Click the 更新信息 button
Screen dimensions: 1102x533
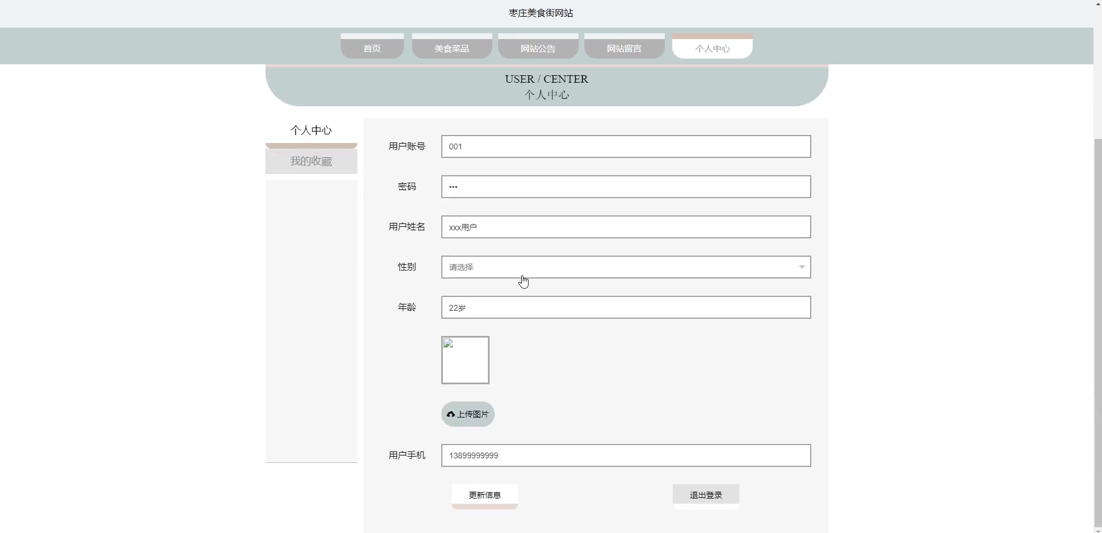click(x=485, y=496)
